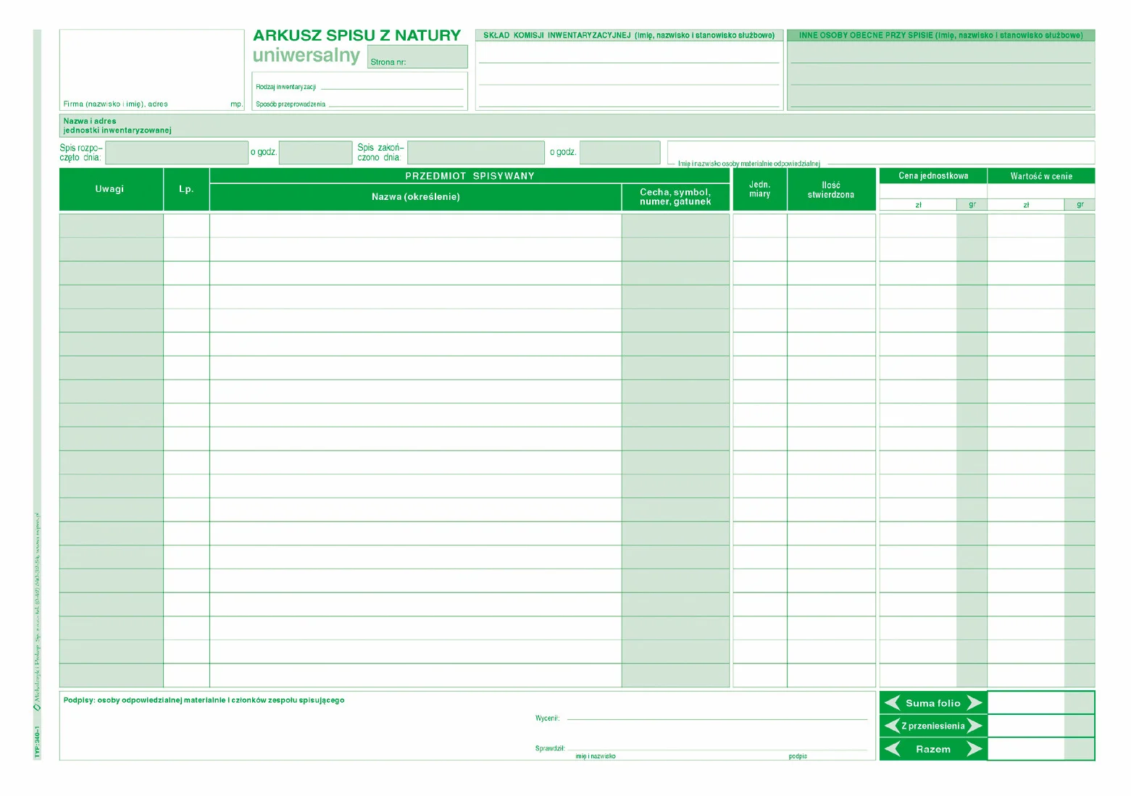Viewport: 1131px width, 796px height.
Task: Click the left arrow beside Razem
Action: click(893, 749)
